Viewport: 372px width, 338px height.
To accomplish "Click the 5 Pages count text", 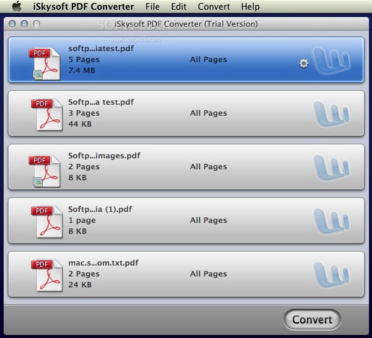I will (84, 59).
